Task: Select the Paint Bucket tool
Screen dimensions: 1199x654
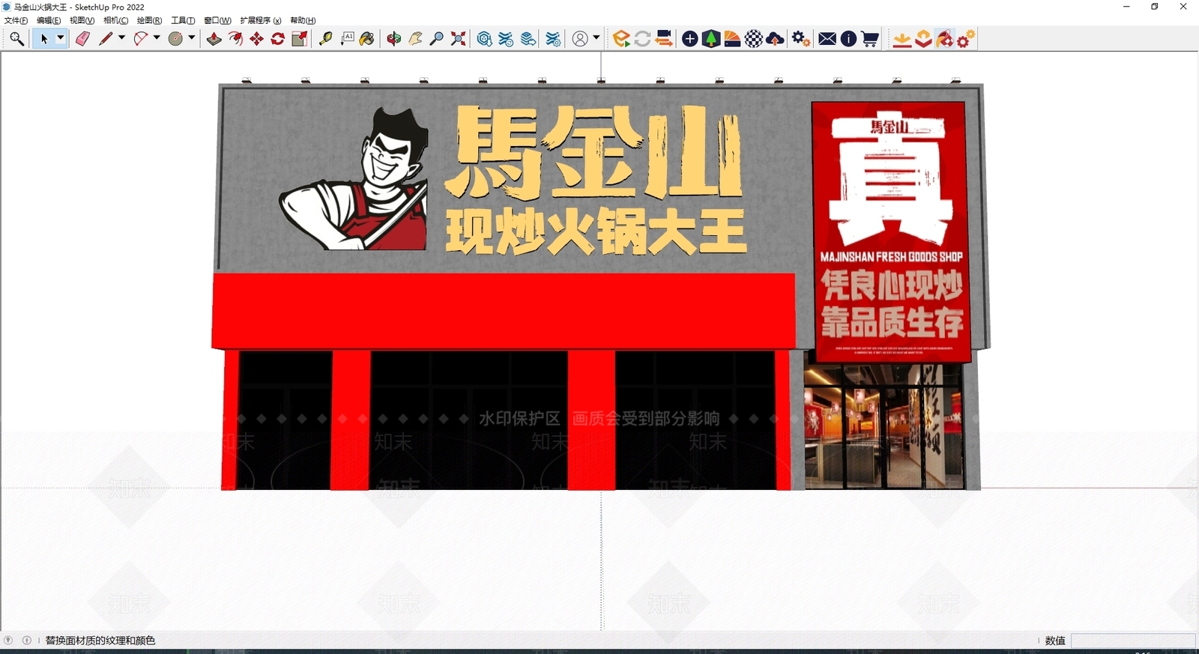Action: point(367,39)
